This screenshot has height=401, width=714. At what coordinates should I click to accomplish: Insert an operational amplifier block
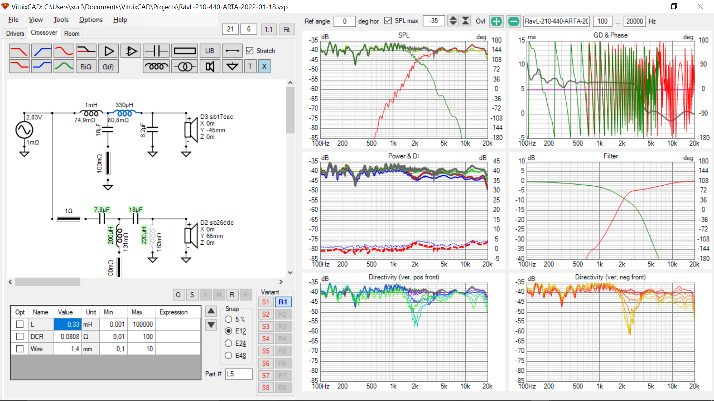point(131,51)
